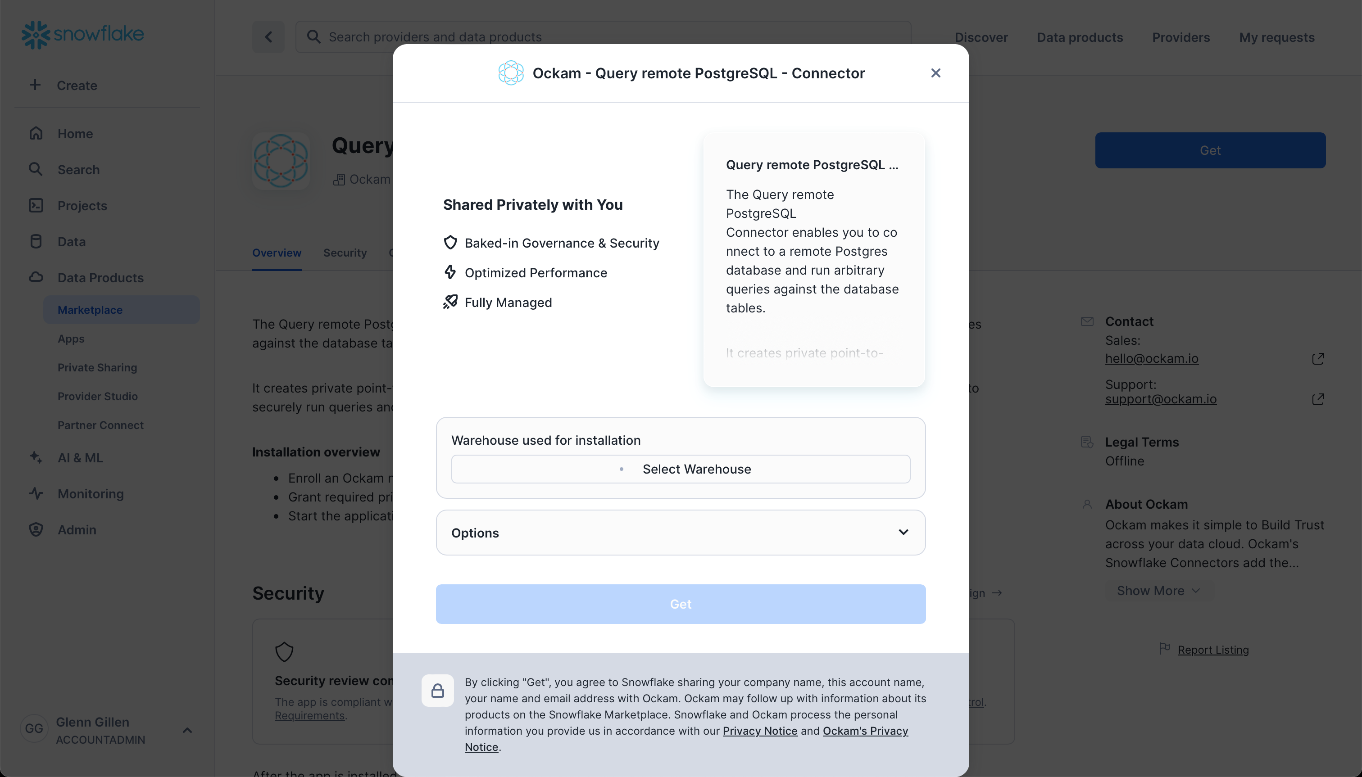Click the Baked-in Governance & Security shield icon
The height and width of the screenshot is (777, 1362).
pos(451,243)
